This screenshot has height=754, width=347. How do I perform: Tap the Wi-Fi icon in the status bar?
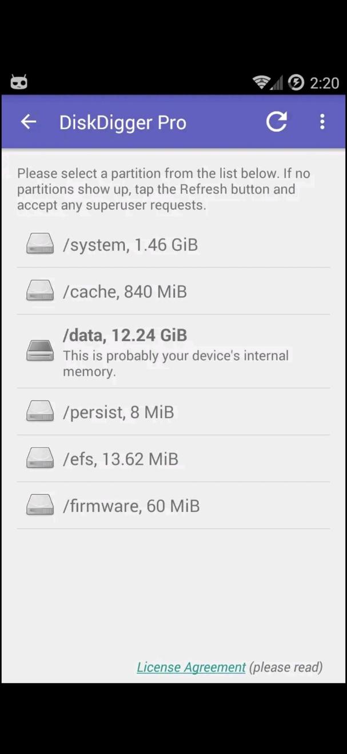point(261,81)
